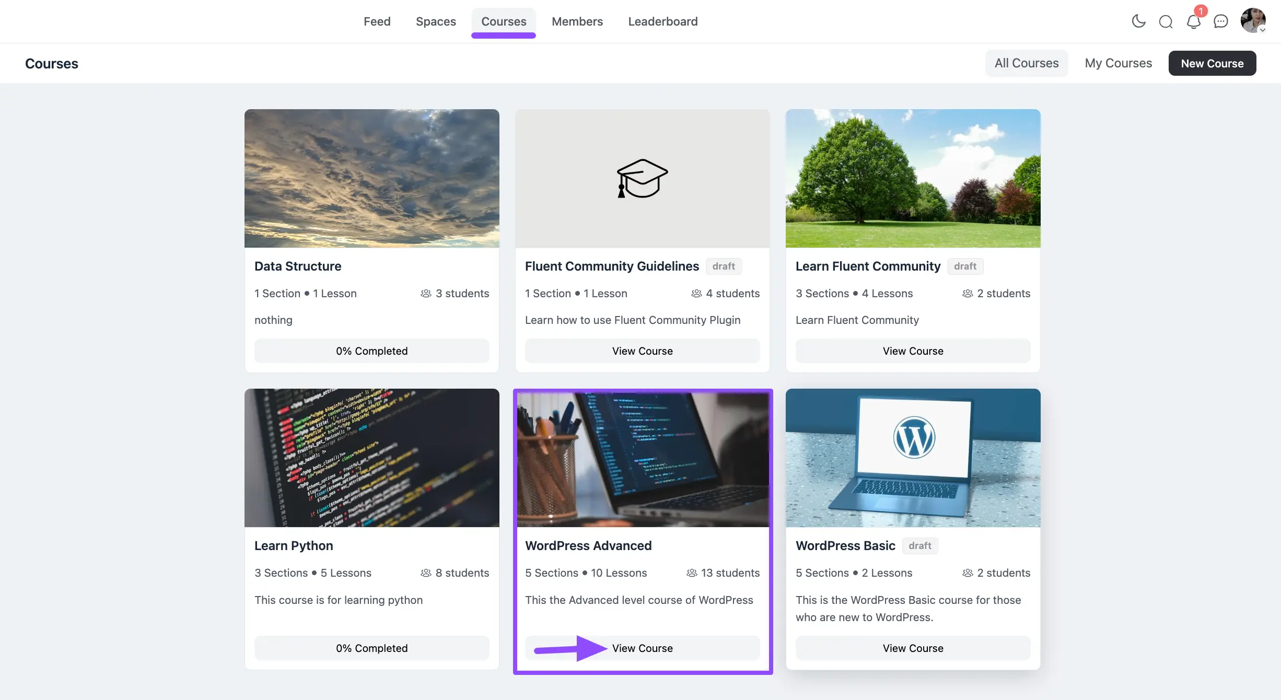Select the Courses tab
The image size is (1281, 700).
pos(504,21)
